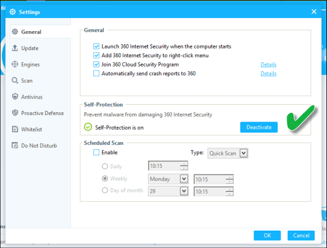Click the Whitelist document icon
The image size is (327, 248).
(15, 129)
